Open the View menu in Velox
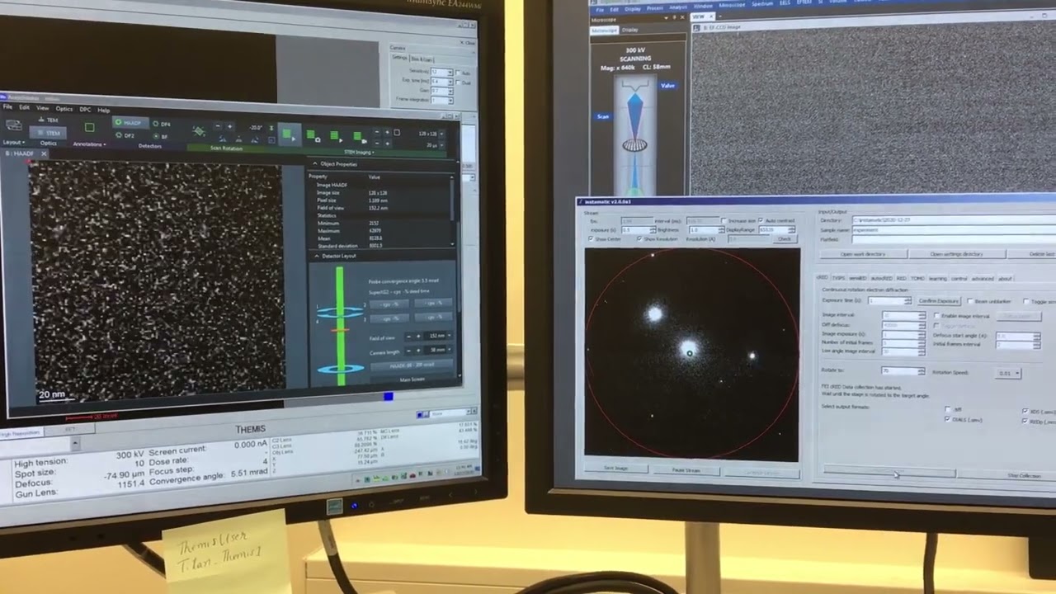1056x594 pixels. point(43,108)
